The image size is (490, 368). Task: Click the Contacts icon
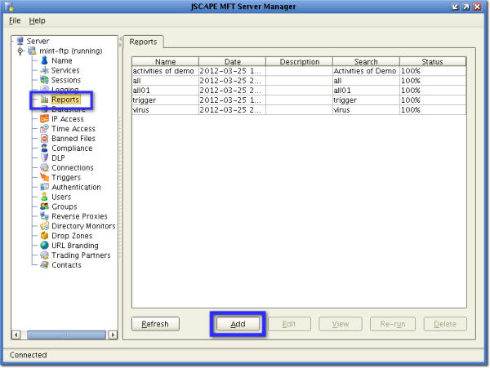coord(44,264)
